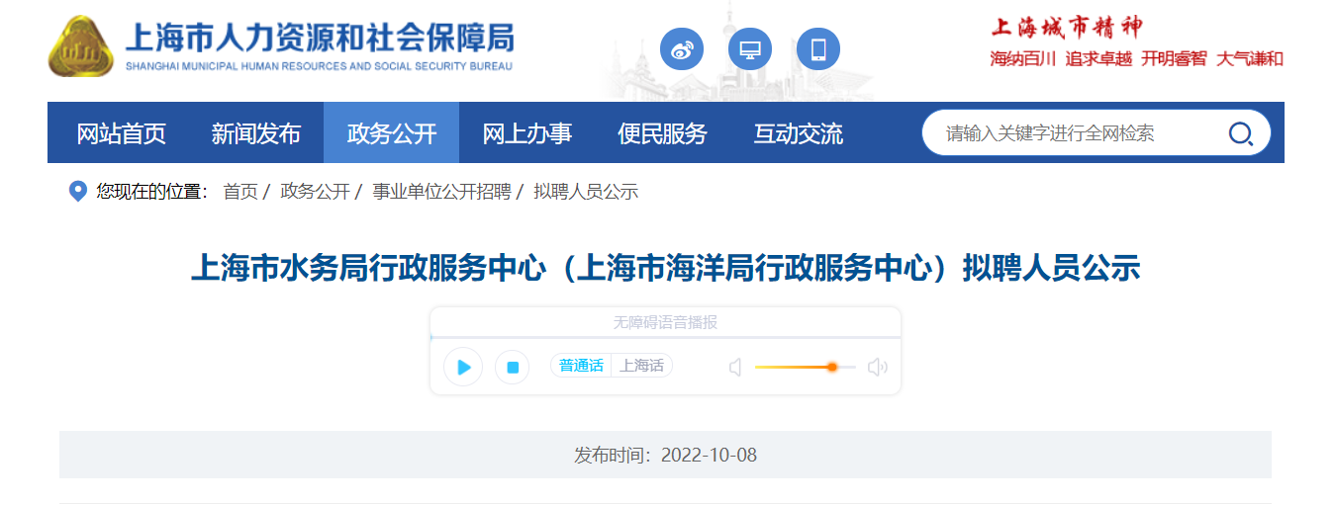Click the location pin icon

(x=77, y=191)
